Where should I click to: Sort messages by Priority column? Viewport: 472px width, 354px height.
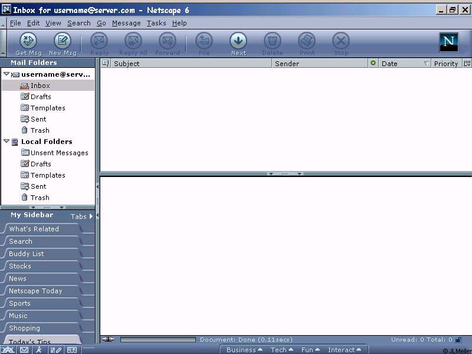[447, 63]
